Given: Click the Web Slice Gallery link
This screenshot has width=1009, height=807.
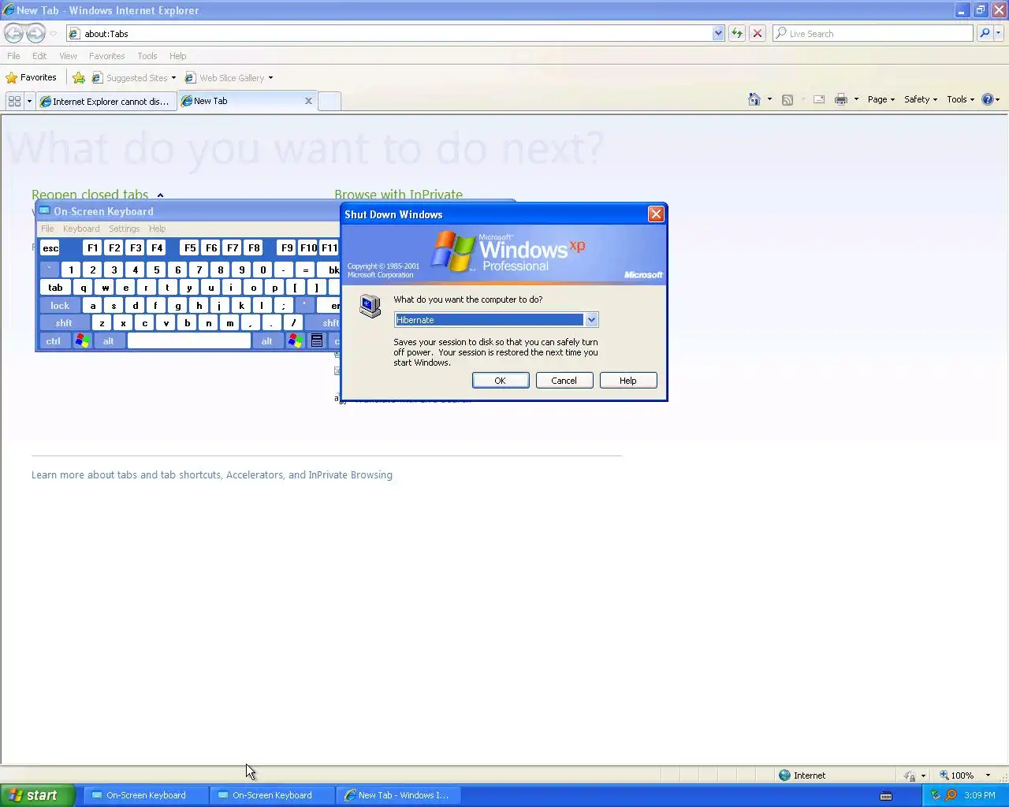Looking at the screenshot, I should coord(229,77).
